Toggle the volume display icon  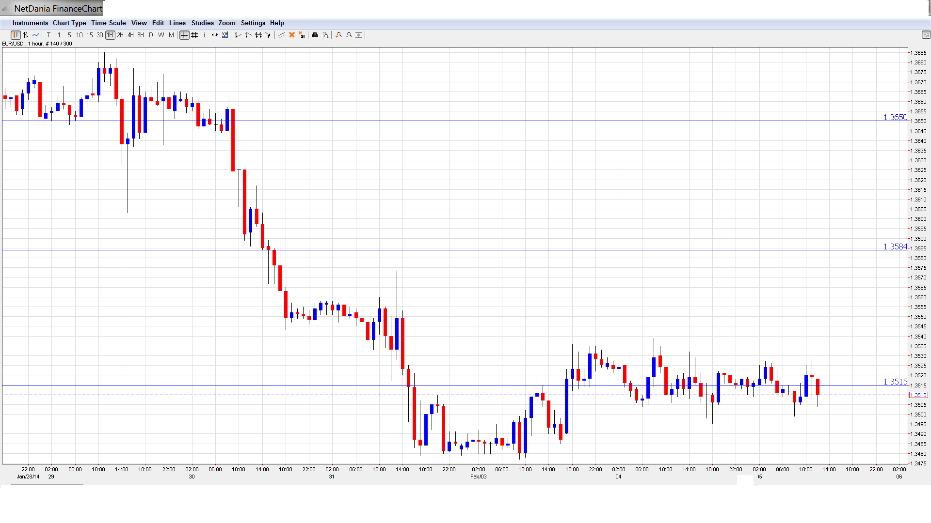click(x=225, y=35)
